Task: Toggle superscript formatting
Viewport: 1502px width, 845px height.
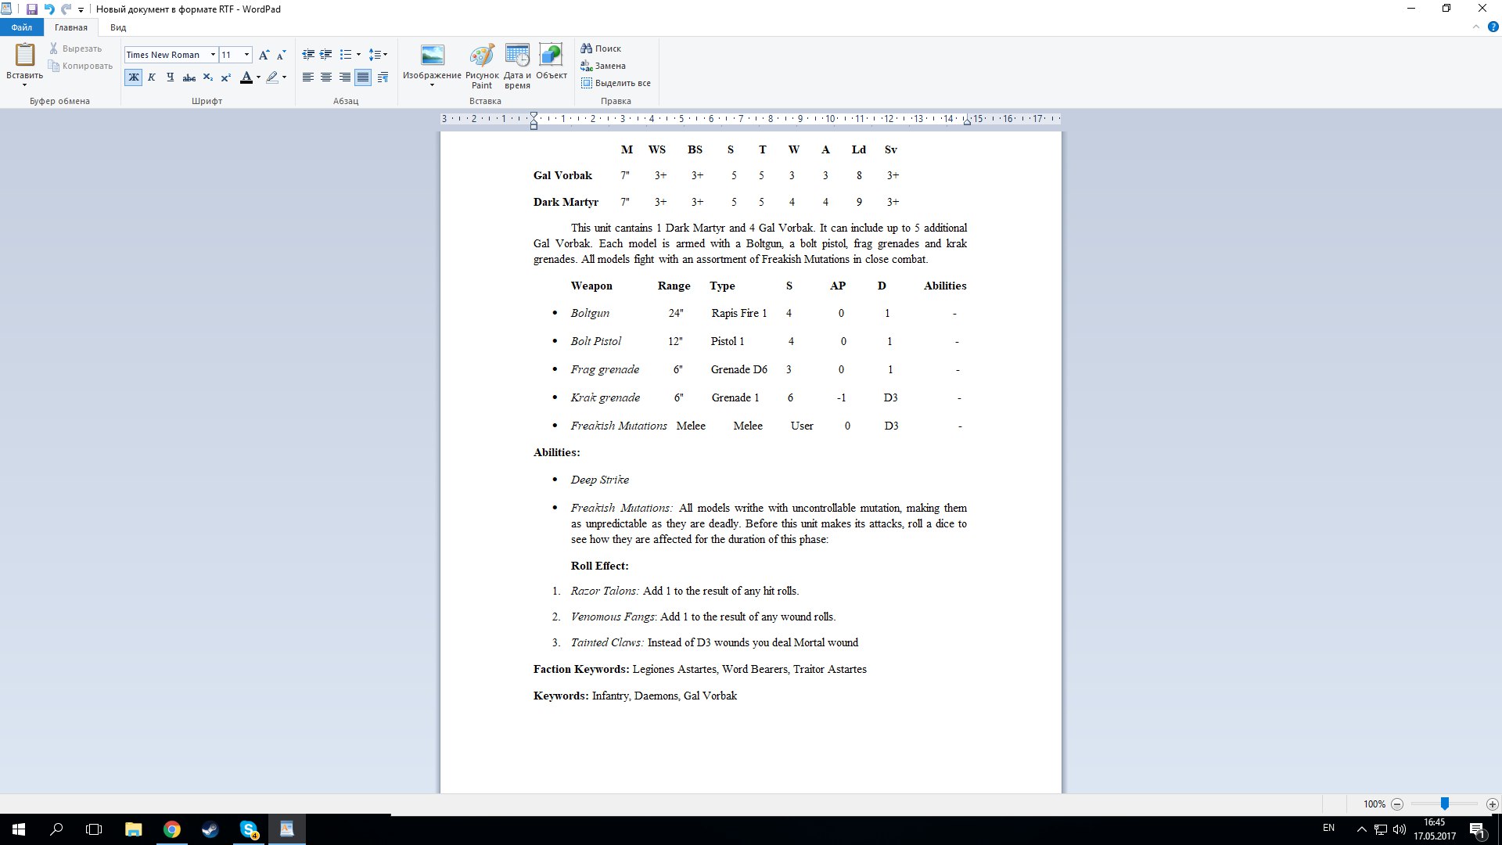Action: 225,77
